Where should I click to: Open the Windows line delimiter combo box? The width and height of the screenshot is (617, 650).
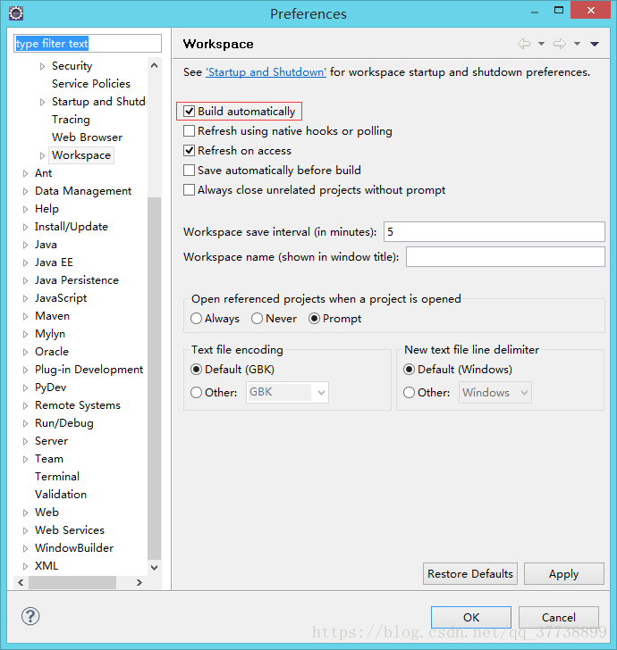494,392
